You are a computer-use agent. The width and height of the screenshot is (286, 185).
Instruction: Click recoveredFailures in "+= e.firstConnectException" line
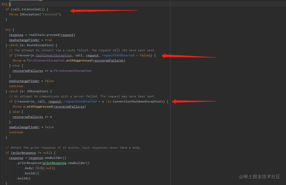point(28,71)
